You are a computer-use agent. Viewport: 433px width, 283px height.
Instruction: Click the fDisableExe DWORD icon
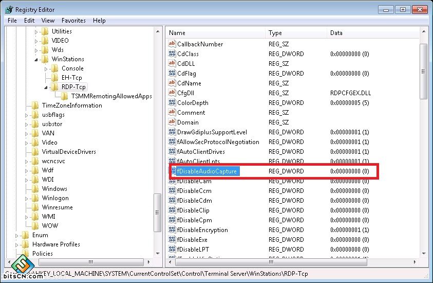(172, 240)
